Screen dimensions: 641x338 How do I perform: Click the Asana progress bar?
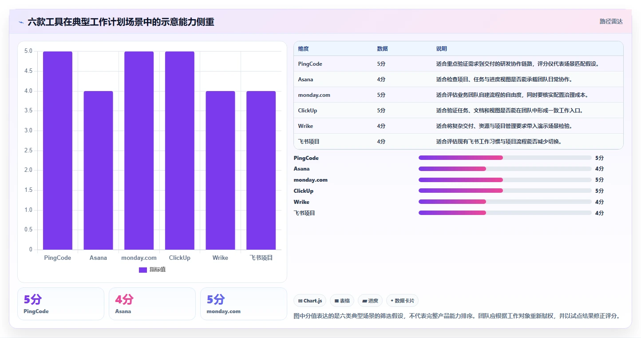click(x=505, y=169)
